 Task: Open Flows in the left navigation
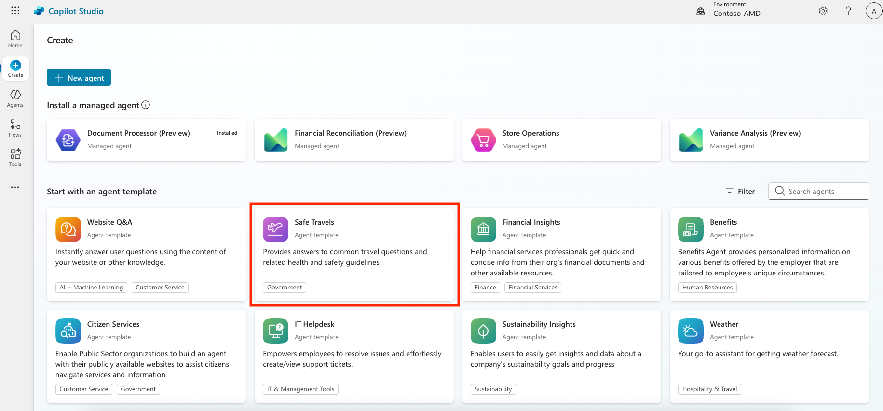coord(15,128)
